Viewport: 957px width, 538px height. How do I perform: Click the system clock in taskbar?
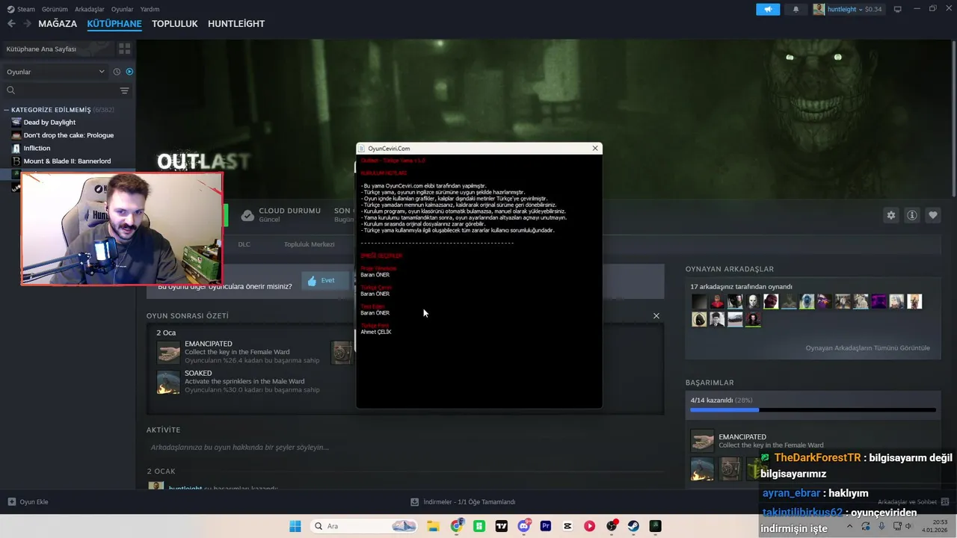pyautogui.click(x=935, y=526)
